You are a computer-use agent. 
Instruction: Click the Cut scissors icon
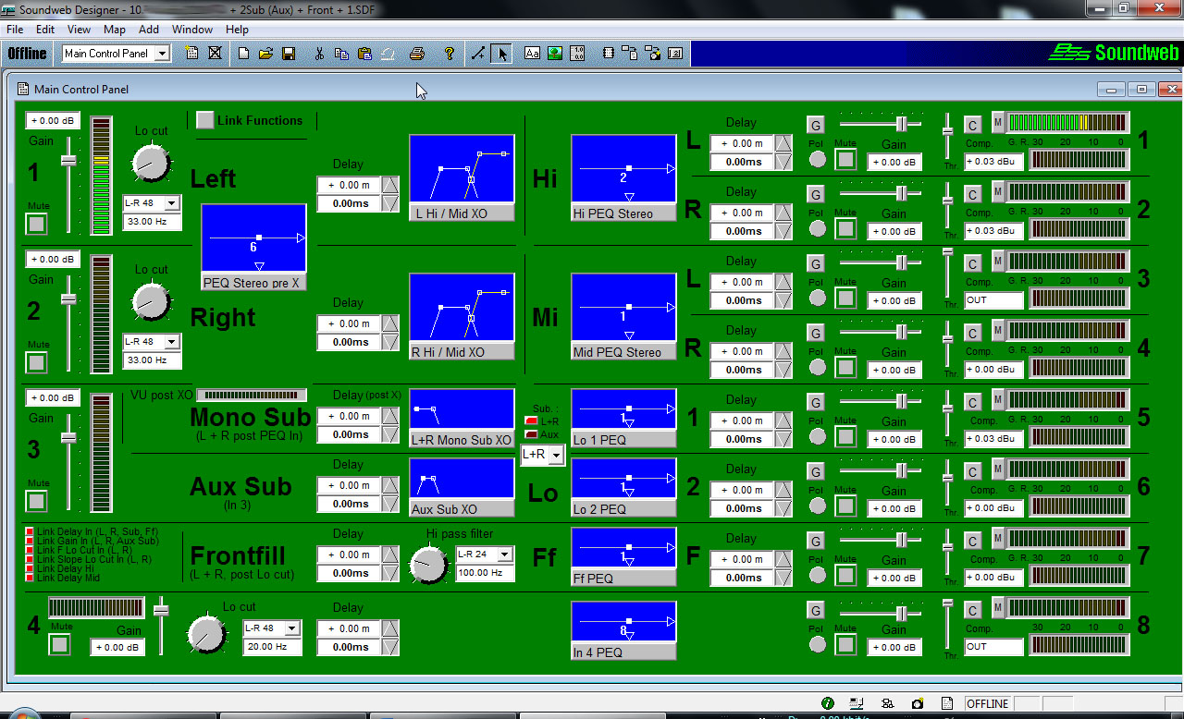click(319, 54)
